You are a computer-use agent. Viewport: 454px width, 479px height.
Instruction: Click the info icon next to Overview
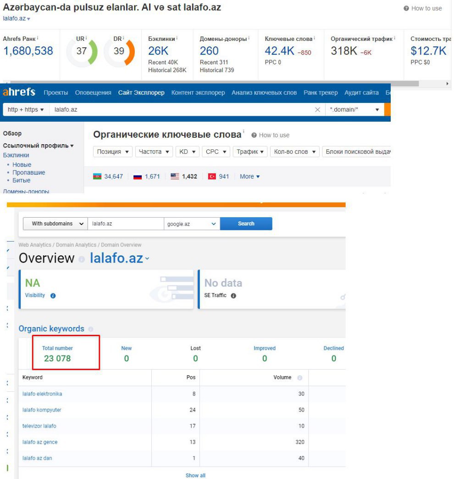pos(82,259)
